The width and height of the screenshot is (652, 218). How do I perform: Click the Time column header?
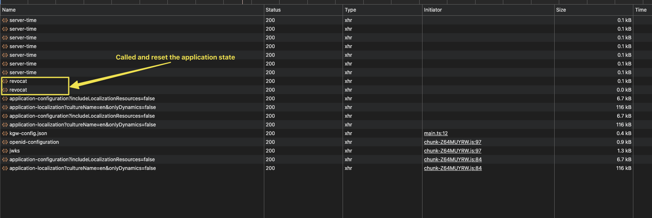[x=641, y=10]
